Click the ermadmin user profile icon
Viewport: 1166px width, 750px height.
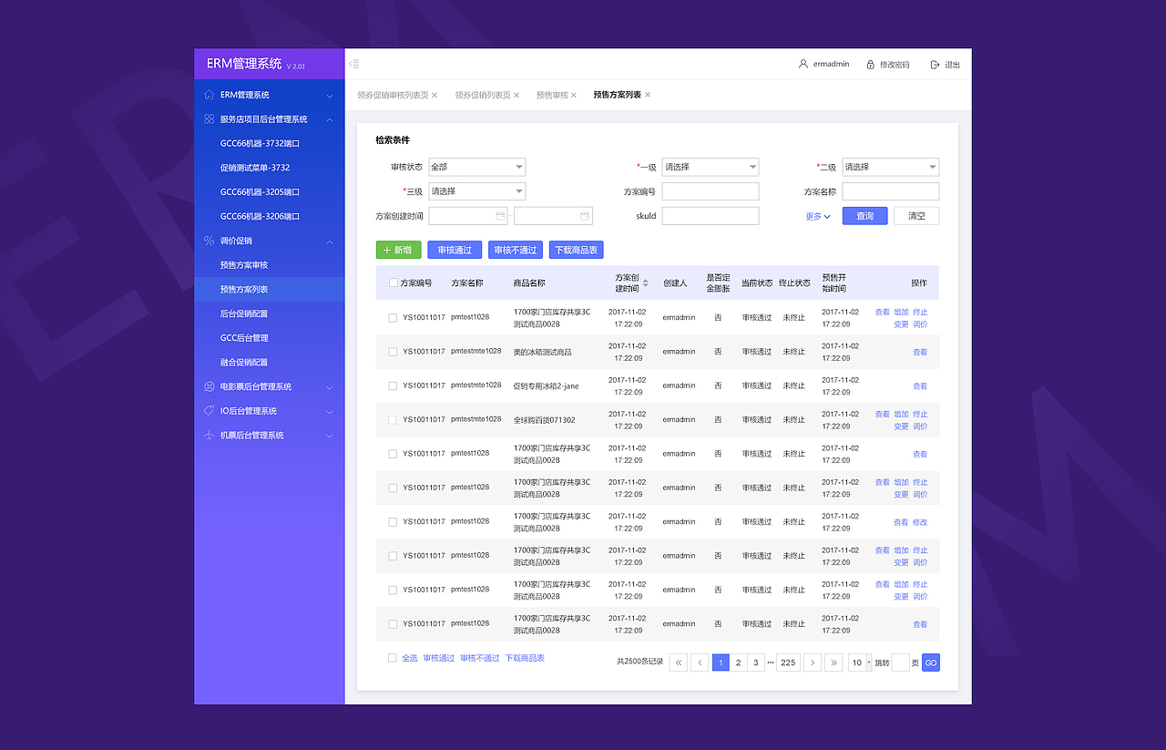pos(803,65)
